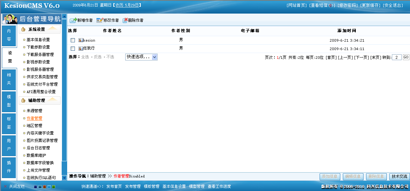Open the 快速选项 dropdown

point(141,57)
